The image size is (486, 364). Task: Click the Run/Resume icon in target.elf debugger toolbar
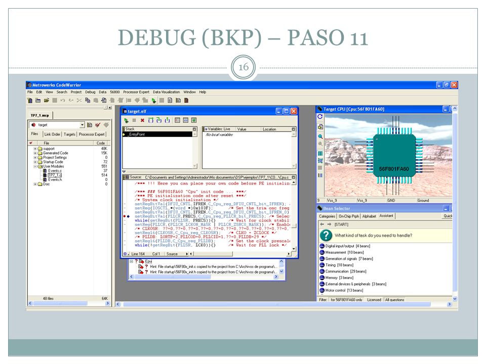(126, 120)
